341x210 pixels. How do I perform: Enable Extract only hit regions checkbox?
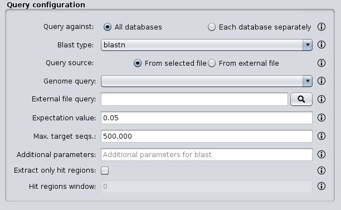[105, 170]
